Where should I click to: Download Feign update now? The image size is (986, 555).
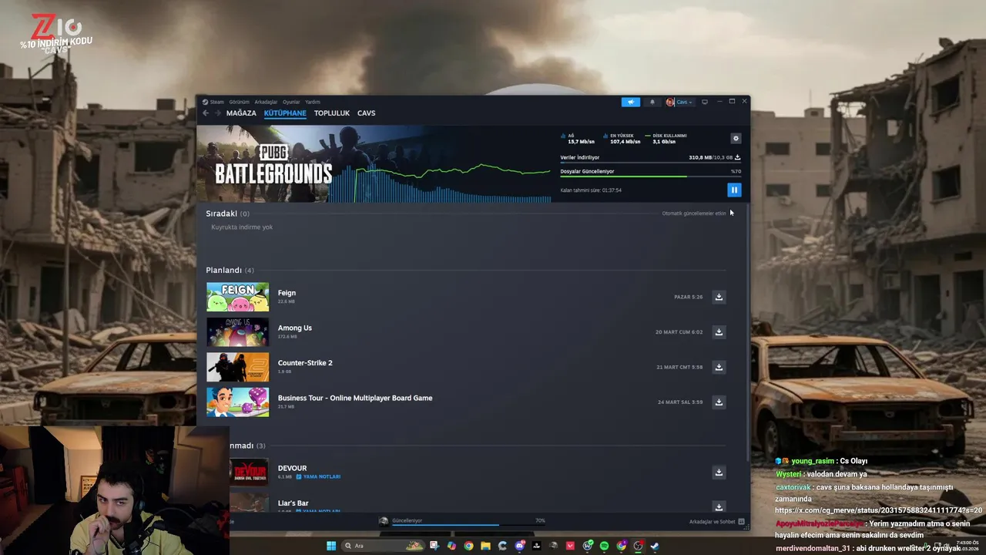(x=719, y=297)
